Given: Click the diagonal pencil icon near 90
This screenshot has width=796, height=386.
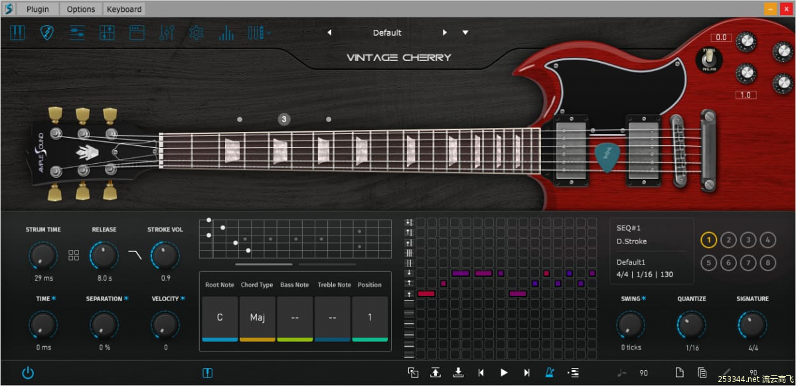Looking at the screenshot, I should [726, 373].
